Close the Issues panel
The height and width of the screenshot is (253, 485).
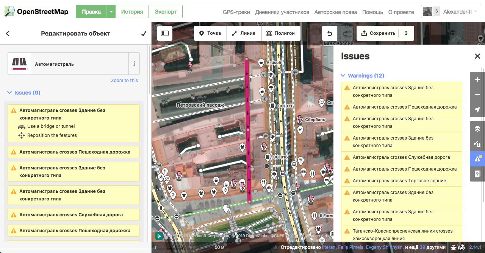click(477, 56)
